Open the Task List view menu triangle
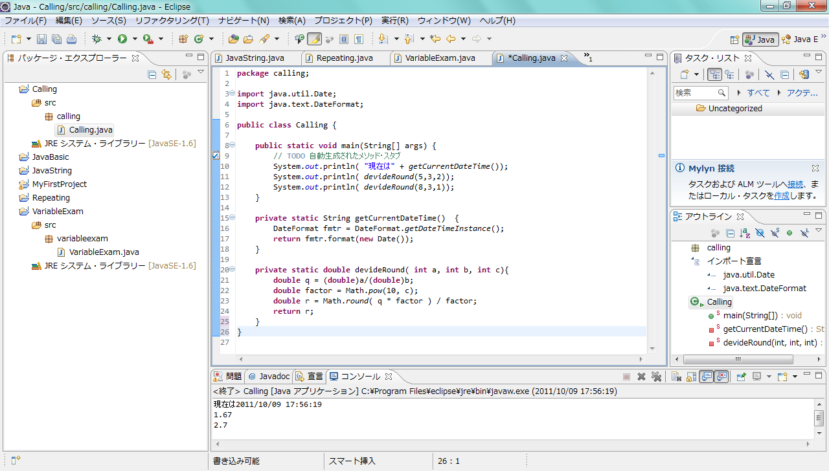The height and width of the screenshot is (471, 829). click(819, 72)
